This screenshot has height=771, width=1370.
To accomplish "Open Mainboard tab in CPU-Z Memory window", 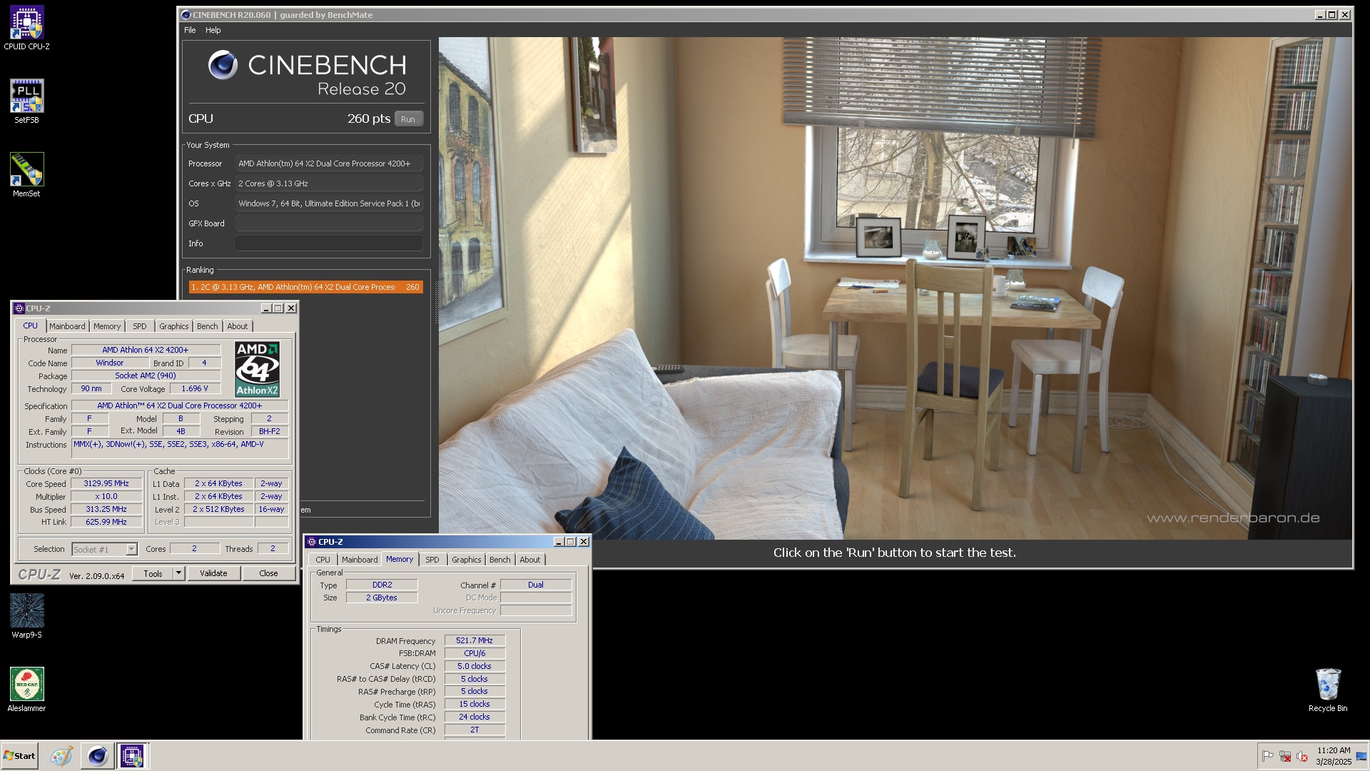I will [x=360, y=560].
